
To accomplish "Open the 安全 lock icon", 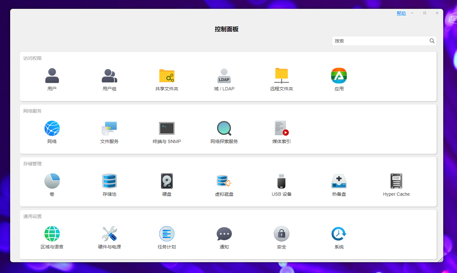I will (x=282, y=234).
